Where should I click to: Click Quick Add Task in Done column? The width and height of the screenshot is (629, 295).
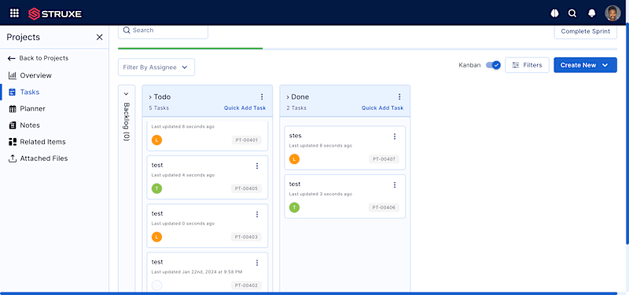(x=382, y=108)
